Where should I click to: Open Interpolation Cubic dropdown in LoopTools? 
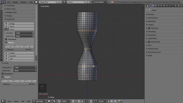coord(24,33)
